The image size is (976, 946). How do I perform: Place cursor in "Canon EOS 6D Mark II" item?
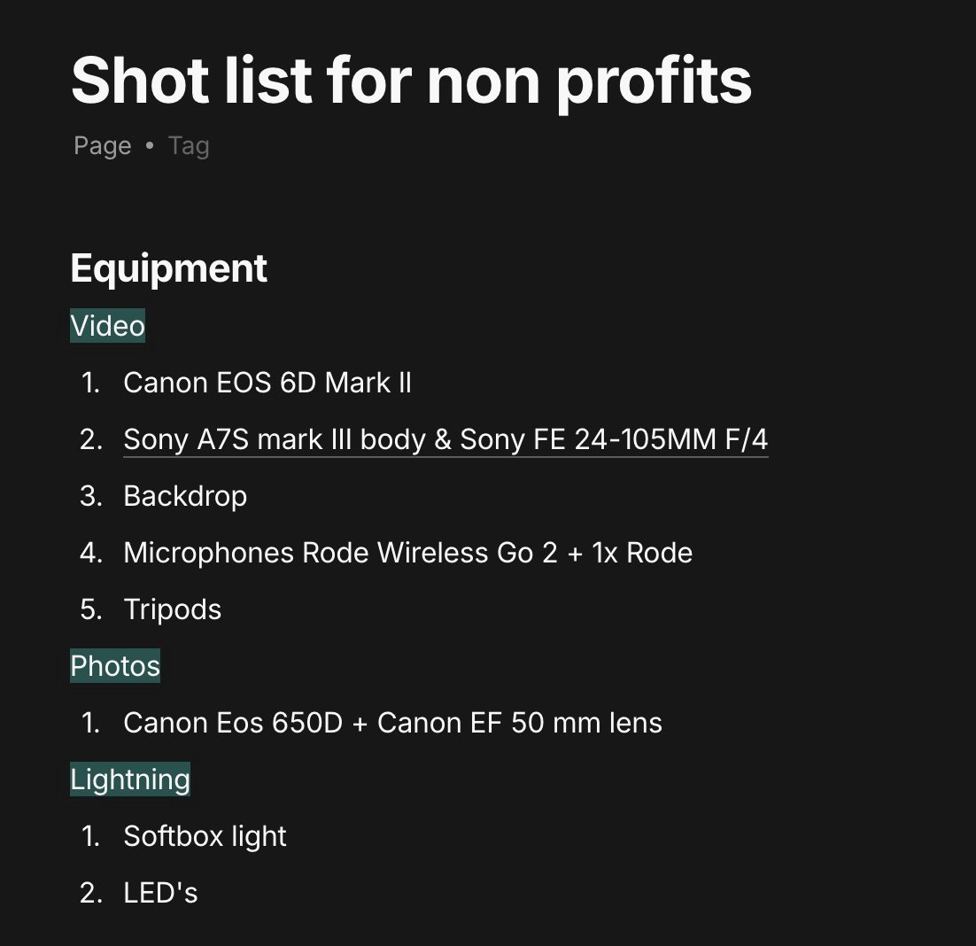coord(267,384)
